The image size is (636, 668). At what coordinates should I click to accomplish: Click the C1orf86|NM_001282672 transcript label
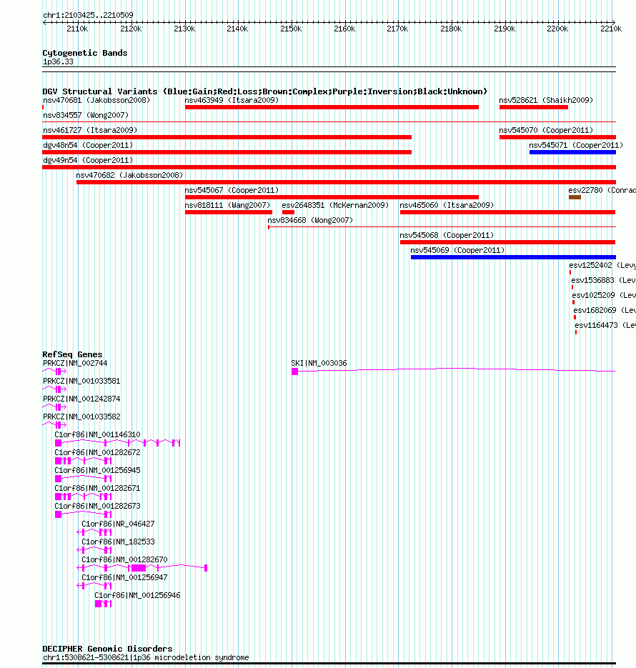[x=97, y=452]
